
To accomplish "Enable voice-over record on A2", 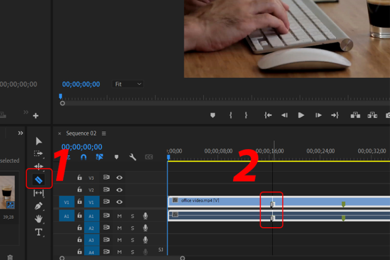I will [146, 228].
